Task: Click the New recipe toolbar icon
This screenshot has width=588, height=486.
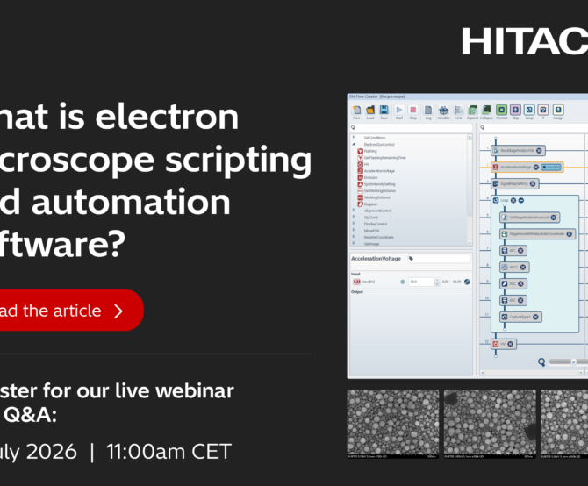Action: pos(356,111)
